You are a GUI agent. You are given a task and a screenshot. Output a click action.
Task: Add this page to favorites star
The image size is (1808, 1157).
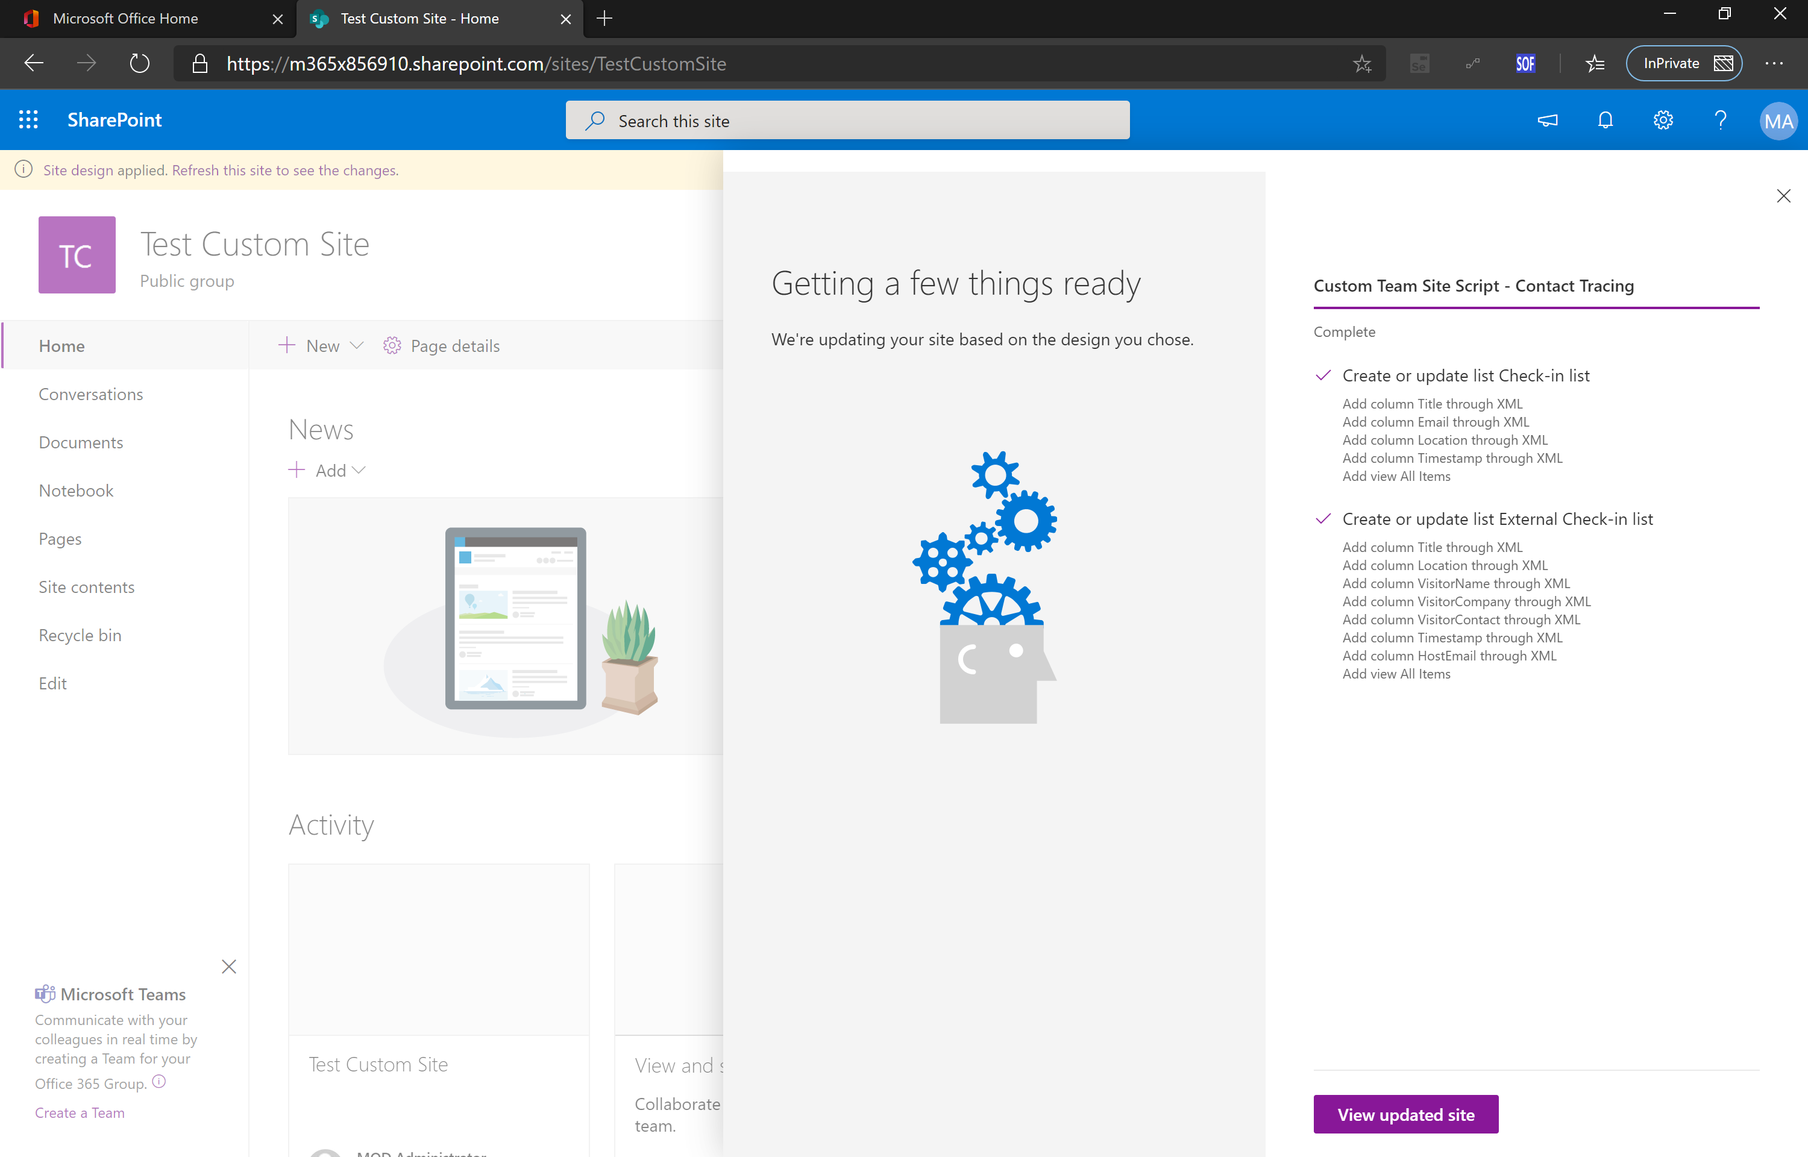(1362, 64)
